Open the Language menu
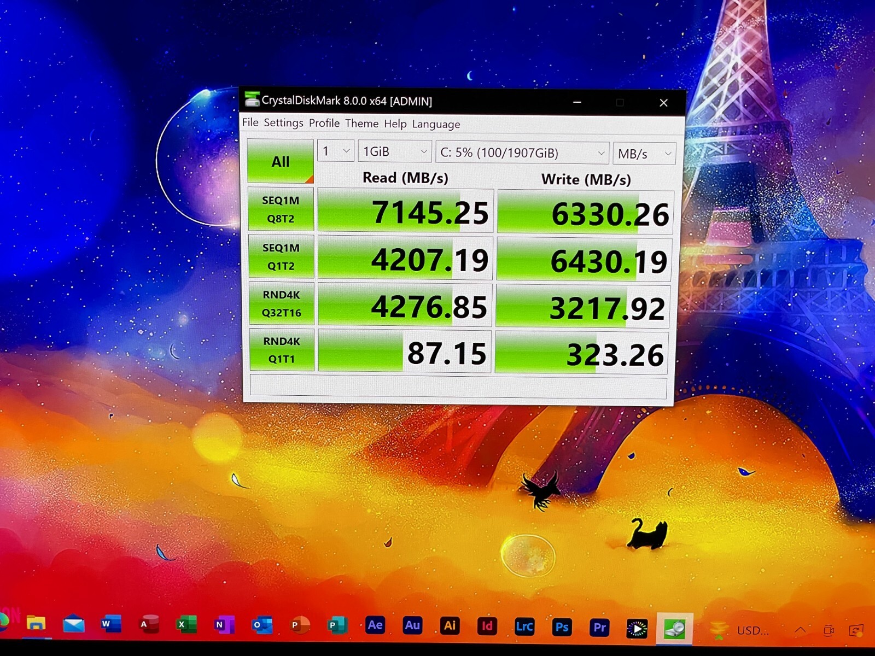This screenshot has width=875, height=656. [436, 125]
